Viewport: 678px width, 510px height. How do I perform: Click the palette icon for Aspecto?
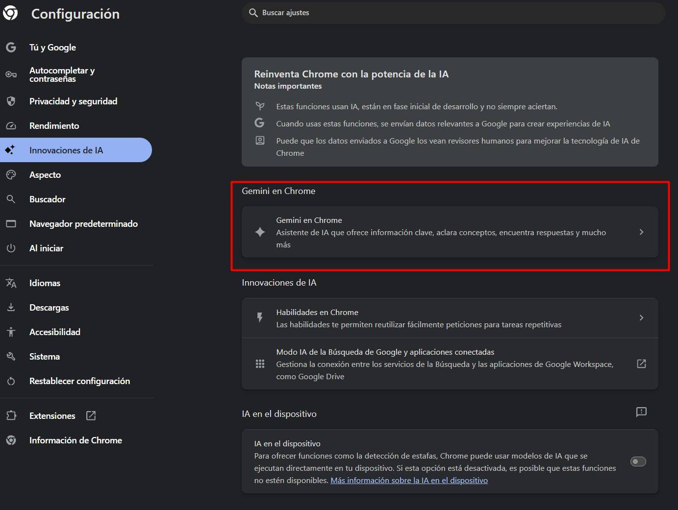[x=11, y=175]
